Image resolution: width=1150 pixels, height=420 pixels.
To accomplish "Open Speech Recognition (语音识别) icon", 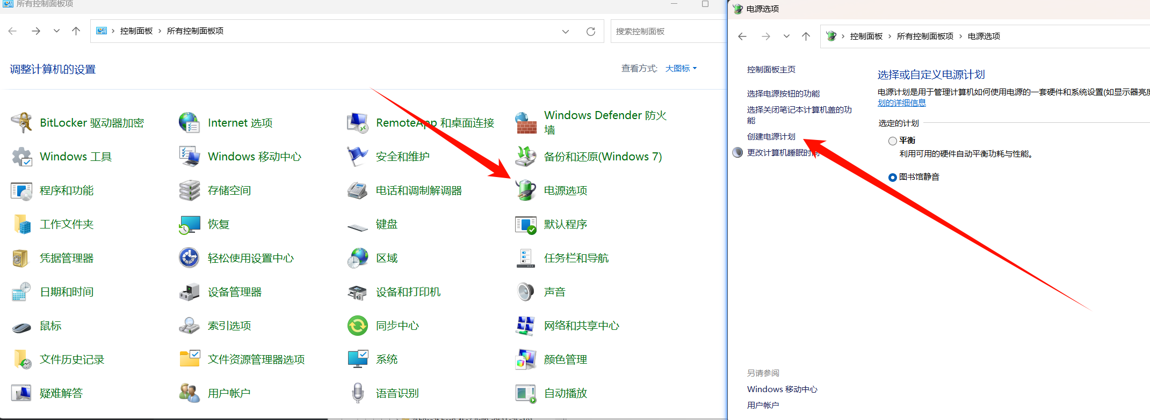I will point(357,393).
